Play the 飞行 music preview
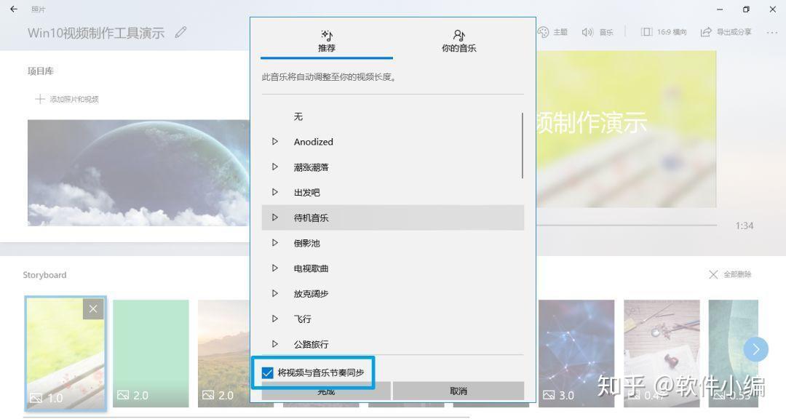The image size is (786, 419). (x=276, y=319)
